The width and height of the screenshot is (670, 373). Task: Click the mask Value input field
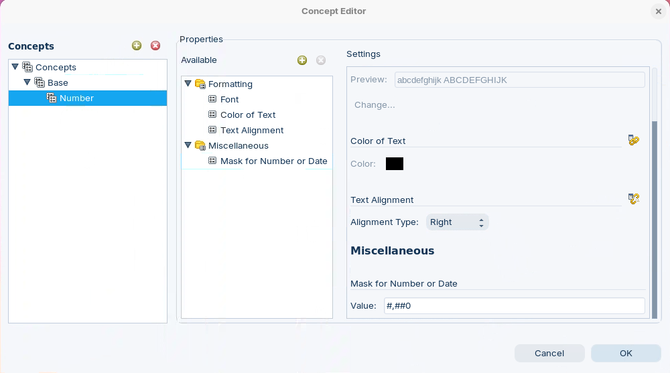point(513,306)
